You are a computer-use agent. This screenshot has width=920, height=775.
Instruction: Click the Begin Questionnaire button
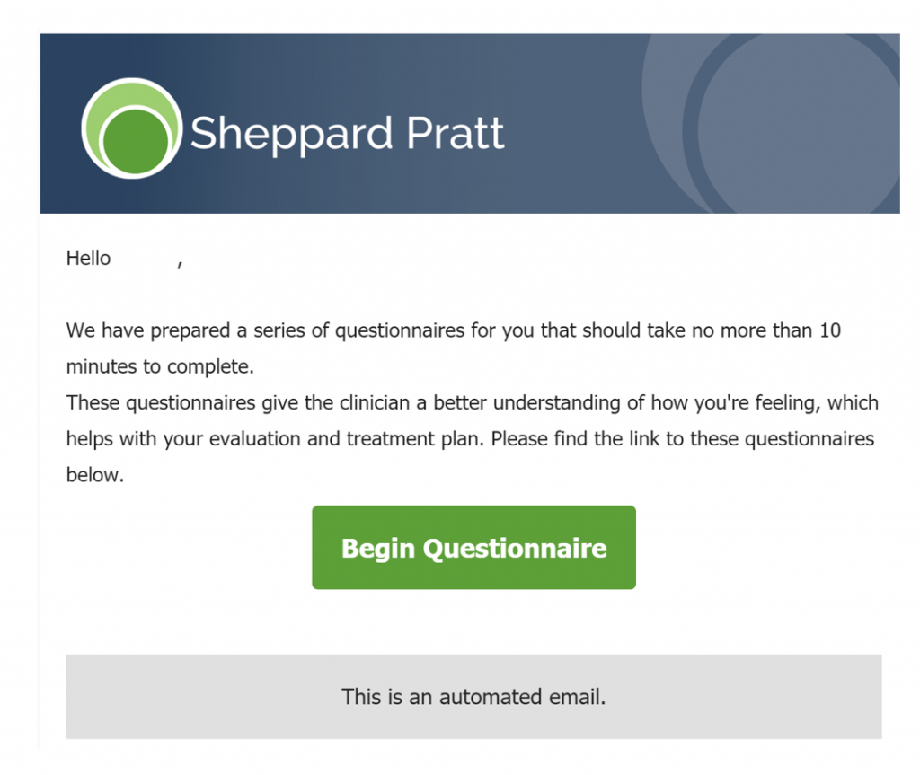pos(473,547)
